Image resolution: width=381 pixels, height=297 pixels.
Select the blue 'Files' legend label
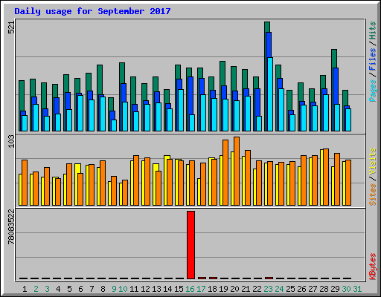point(372,59)
